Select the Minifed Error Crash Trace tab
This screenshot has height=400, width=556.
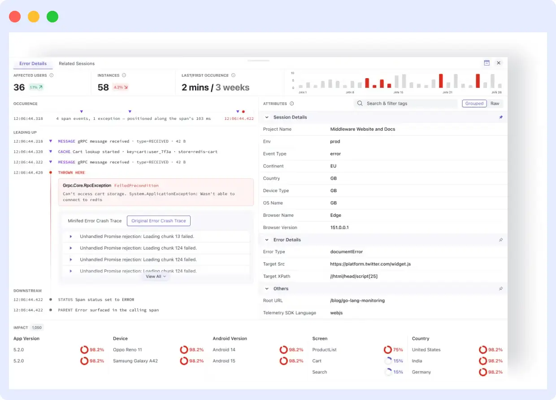tap(95, 221)
